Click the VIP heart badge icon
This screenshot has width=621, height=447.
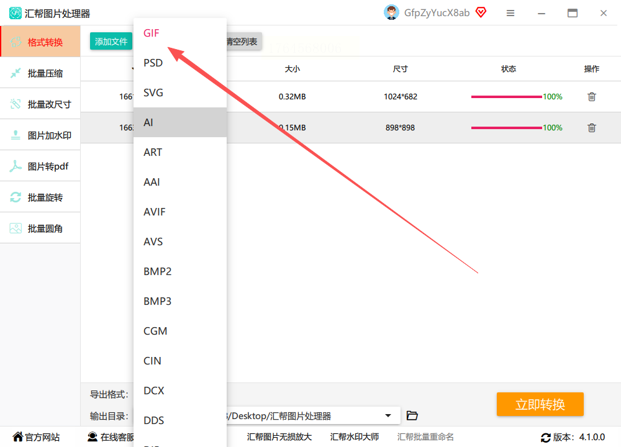click(481, 12)
